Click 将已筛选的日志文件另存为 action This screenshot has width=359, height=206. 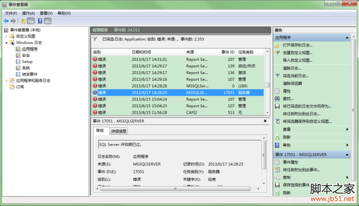(x=307, y=106)
